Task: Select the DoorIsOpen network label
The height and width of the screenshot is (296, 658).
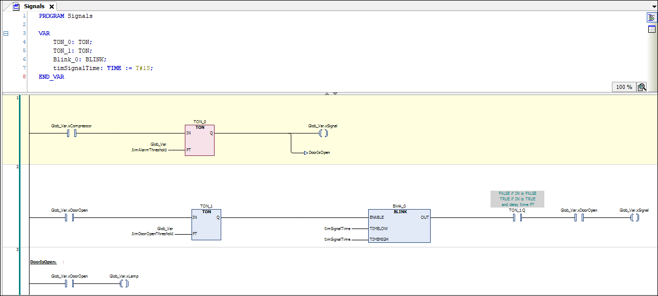Action: 43,262
